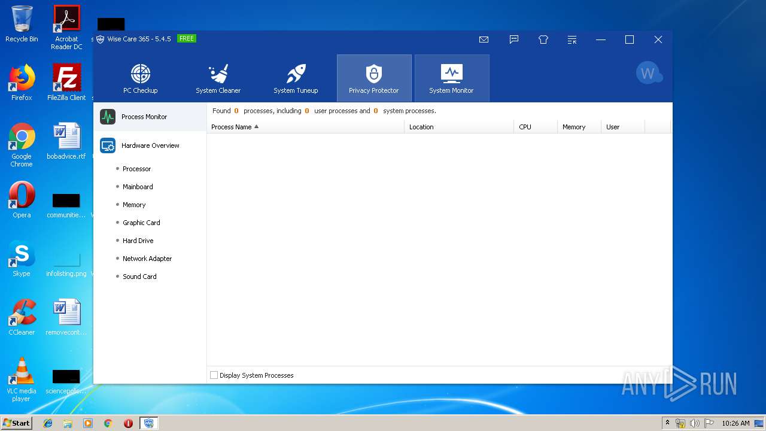
Task: Click the Windows Start button
Action: coord(16,423)
